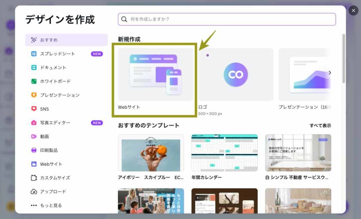Click the SNS heart icon
This screenshot has width=361, height=219.
(34, 109)
